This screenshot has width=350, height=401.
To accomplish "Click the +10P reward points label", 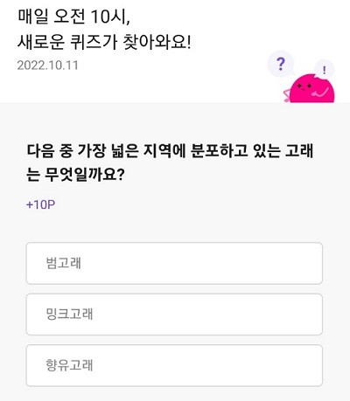I will [x=40, y=204].
